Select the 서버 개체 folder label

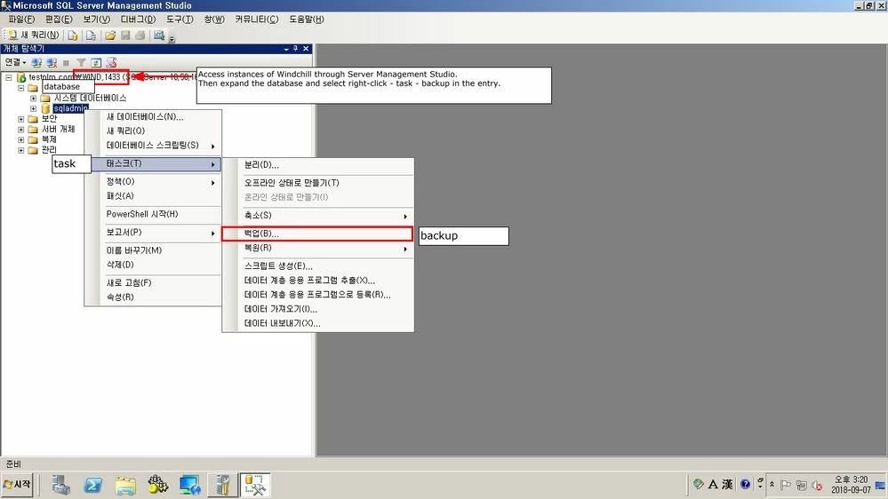click(59, 129)
